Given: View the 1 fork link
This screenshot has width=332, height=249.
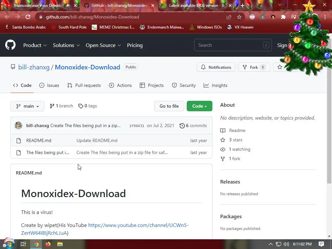Looking at the screenshot, I should (231, 159).
